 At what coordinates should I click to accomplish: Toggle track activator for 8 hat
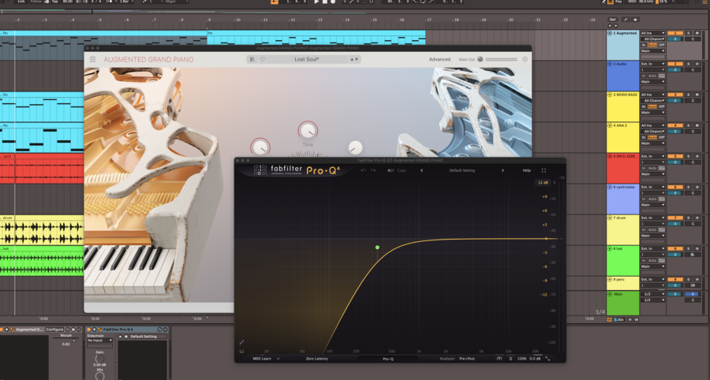click(675, 249)
